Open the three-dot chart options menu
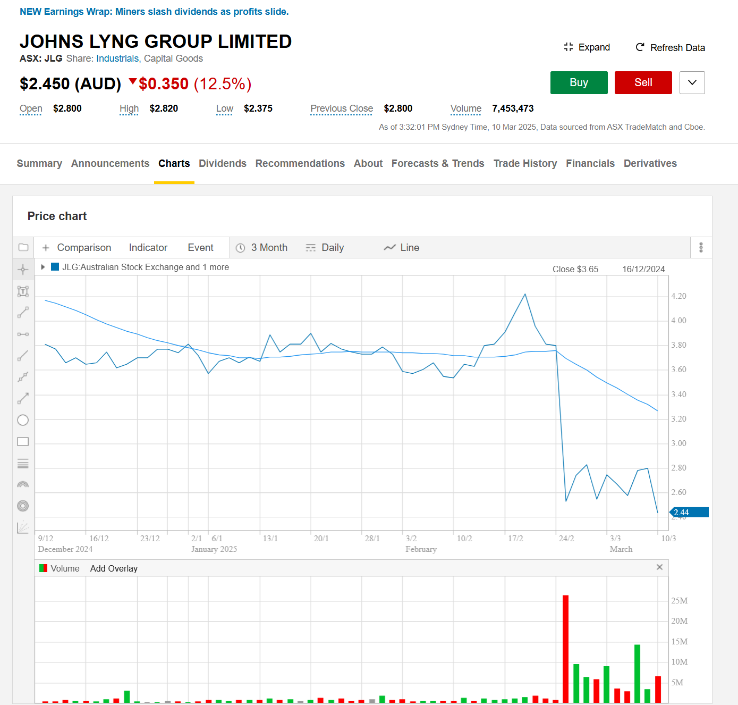Image resolution: width=738 pixels, height=705 pixels. [x=701, y=247]
